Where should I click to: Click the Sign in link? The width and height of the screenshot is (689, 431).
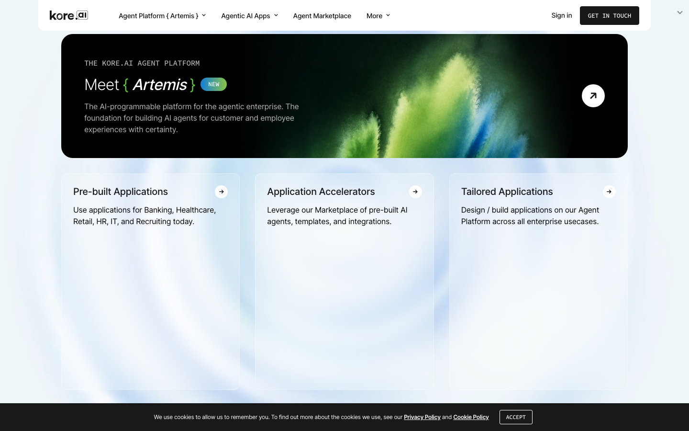click(x=561, y=15)
